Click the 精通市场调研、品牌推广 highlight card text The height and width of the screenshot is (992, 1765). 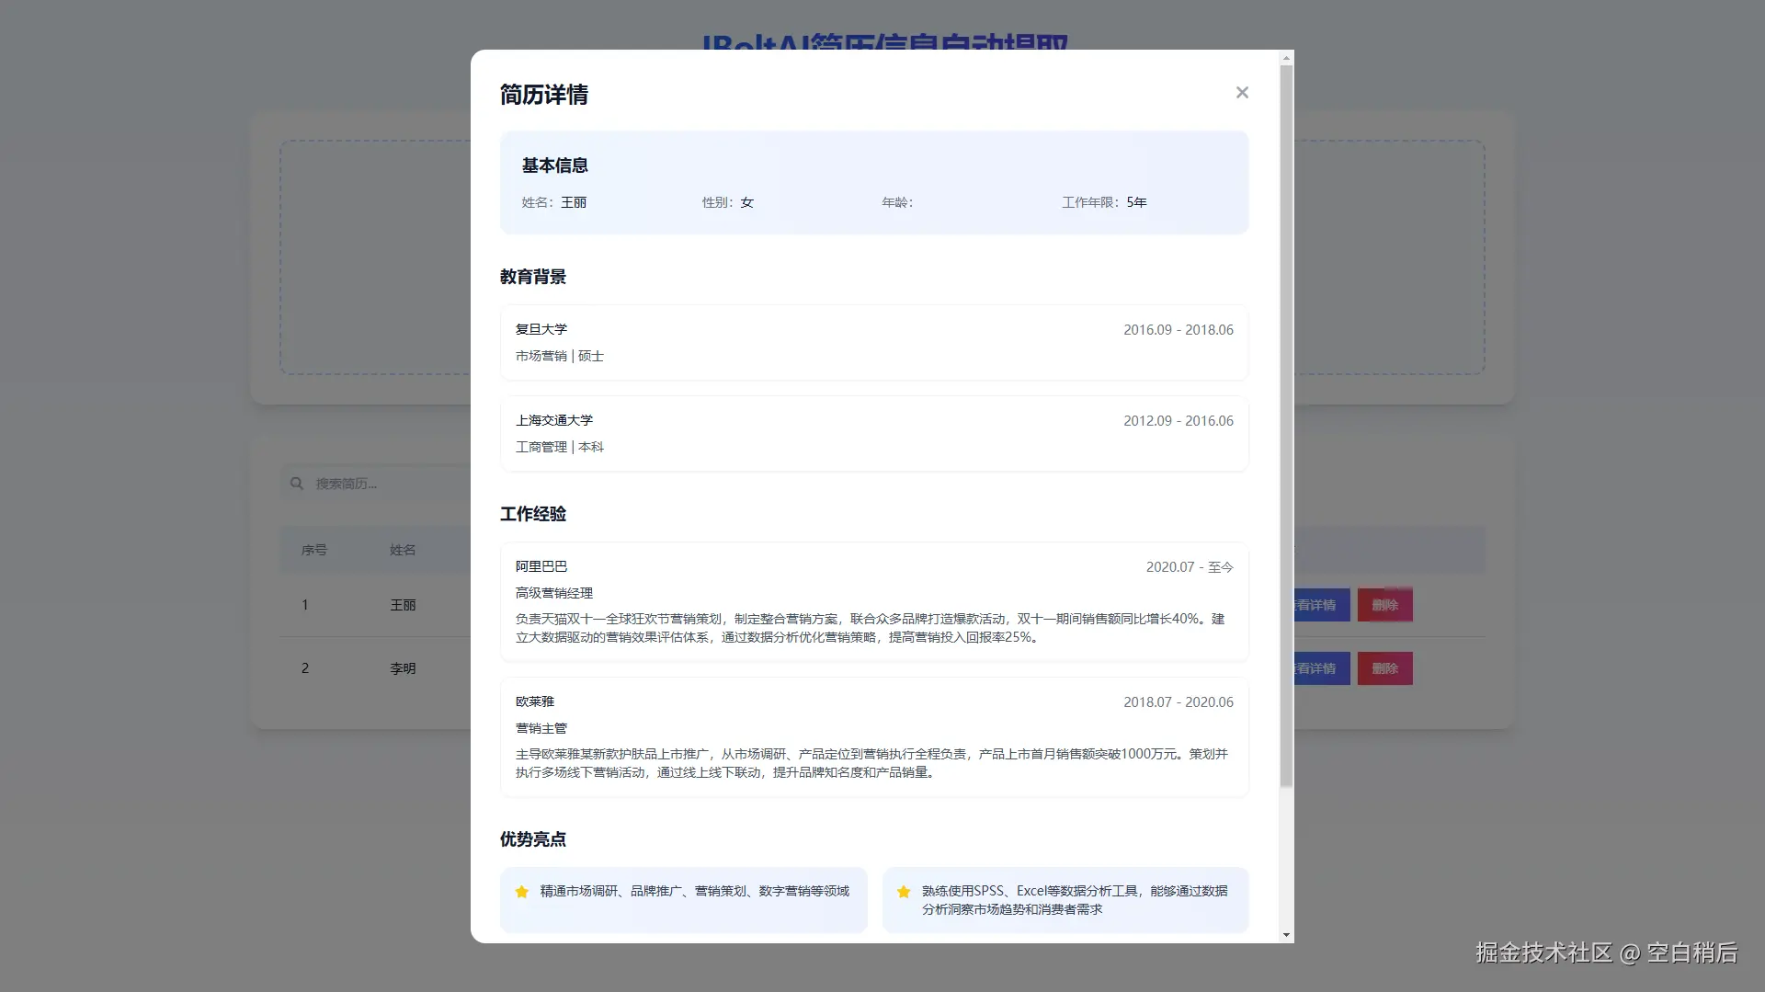pos(695,891)
